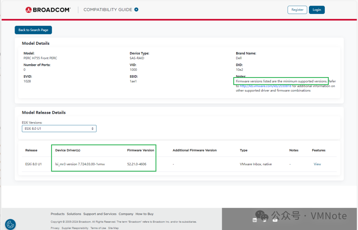Open the LinkedIn icon in footer
The height and width of the screenshot is (230, 358).
[255, 220]
